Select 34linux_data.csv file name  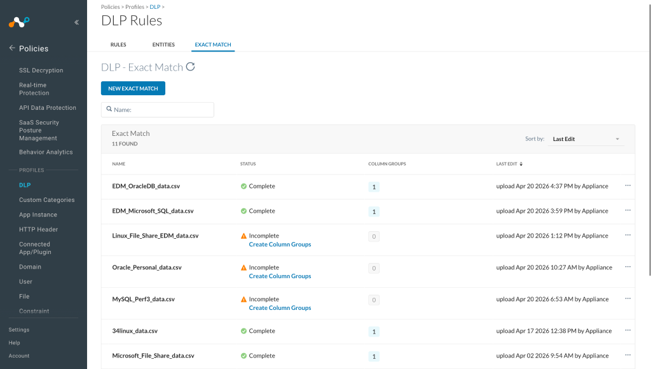pyautogui.click(x=135, y=331)
